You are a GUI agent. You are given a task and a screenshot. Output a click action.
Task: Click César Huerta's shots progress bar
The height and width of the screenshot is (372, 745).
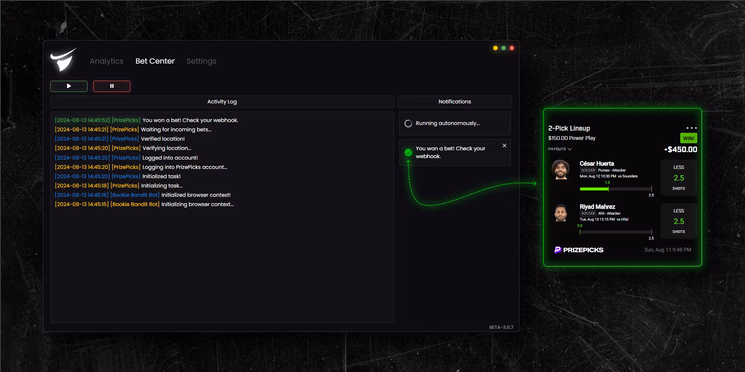click(x=616, y=189)
